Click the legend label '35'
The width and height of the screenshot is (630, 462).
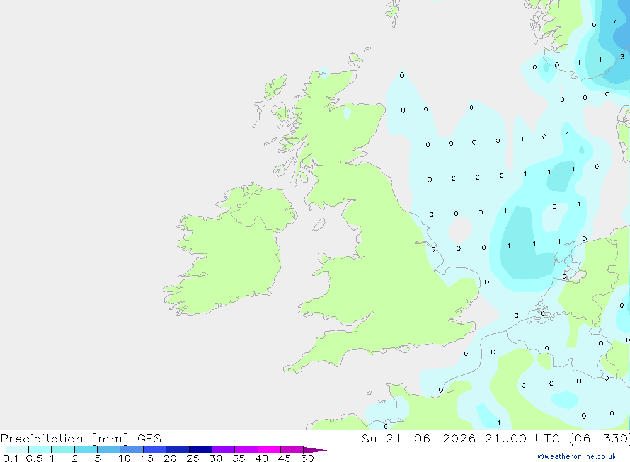click(239, 458)
